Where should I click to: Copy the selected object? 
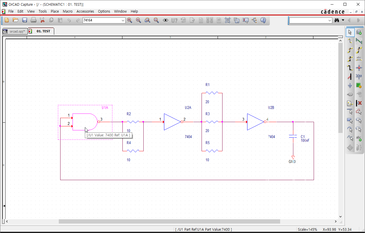(51, 20)
